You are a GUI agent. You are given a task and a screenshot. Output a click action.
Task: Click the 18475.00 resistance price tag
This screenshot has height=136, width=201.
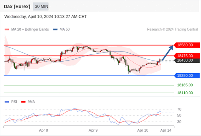pos(187,56)
